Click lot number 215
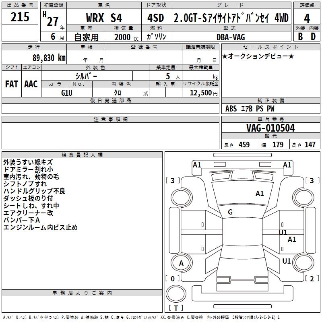This screenshot has width=322, height=322. (20, 17)
